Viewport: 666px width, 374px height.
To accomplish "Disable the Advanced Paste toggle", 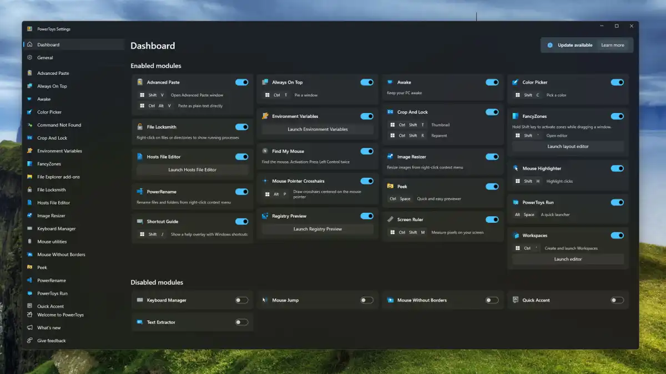I will 241,82.
